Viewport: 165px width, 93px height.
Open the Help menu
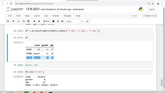78,16
